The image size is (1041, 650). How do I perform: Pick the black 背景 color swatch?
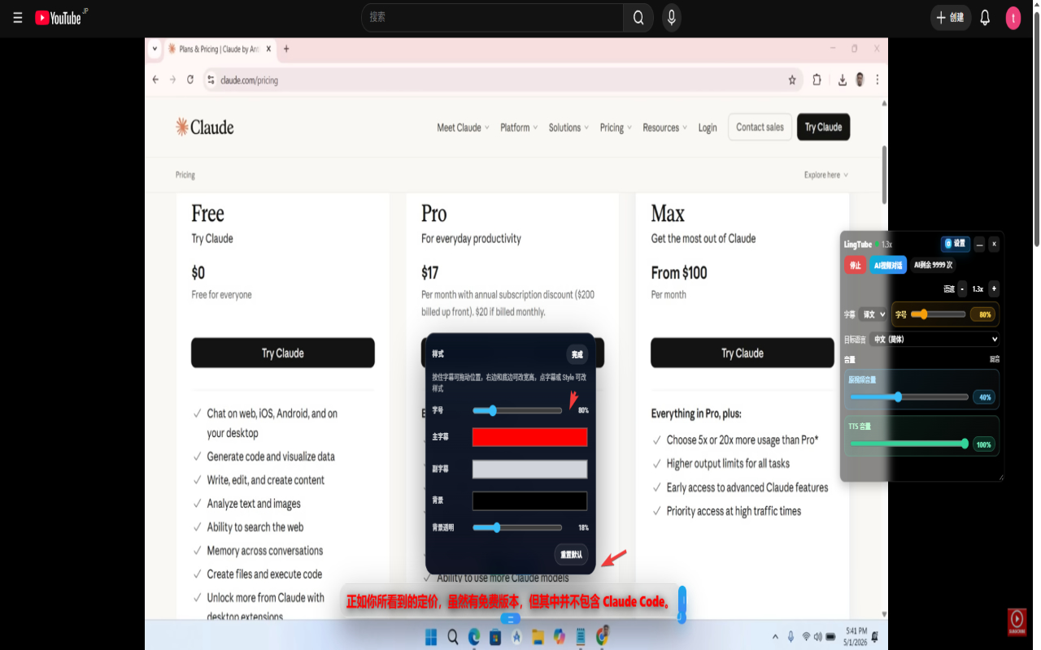pos(529,500)
